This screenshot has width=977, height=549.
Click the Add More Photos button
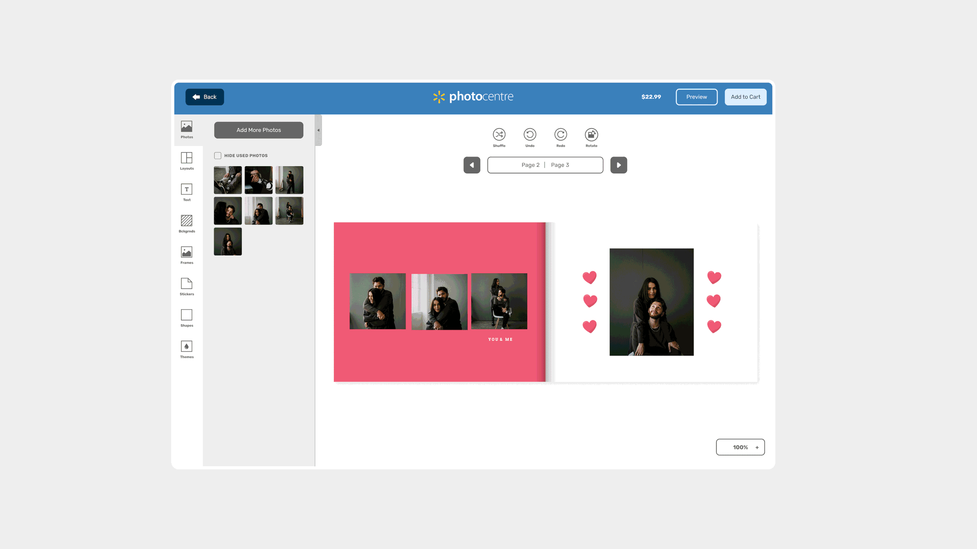coord(259,130)
